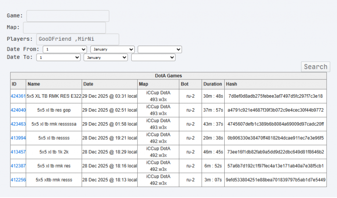Viewport: 337px width, 198px height.
Task: Select game name 5x5 xl tb rmk res
Action: [54, 166]
